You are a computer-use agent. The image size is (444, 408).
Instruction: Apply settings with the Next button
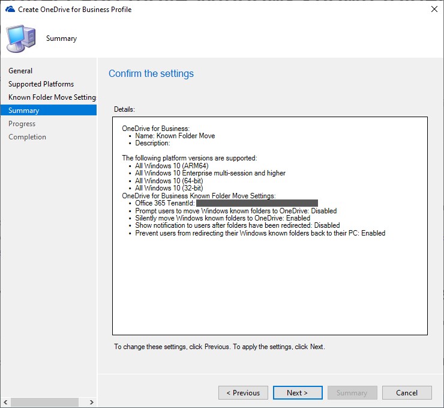(298, 393)
